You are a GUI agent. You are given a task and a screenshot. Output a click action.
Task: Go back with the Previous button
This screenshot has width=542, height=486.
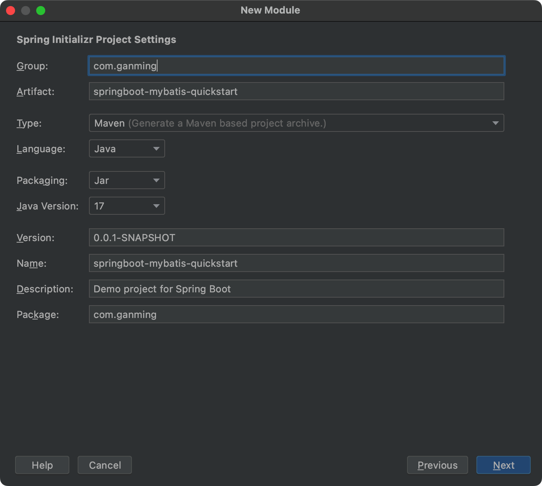[438, 465]
